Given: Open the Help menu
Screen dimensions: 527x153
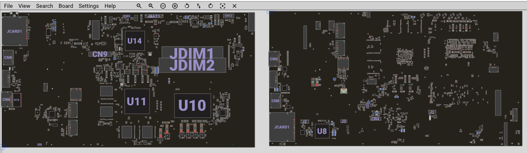Looking at the screenshot, I should [110, 6].
